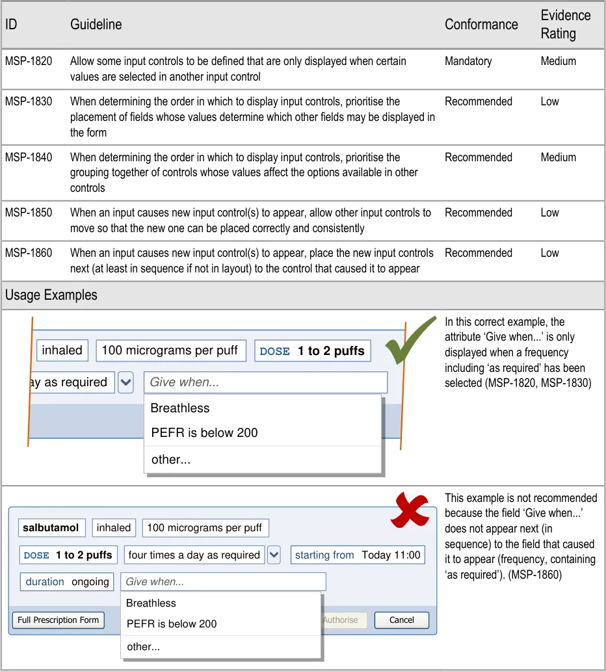Choose 'PEFR is below 200' above the Cancel button row
The image size is (606, 671).
(172, 624)
